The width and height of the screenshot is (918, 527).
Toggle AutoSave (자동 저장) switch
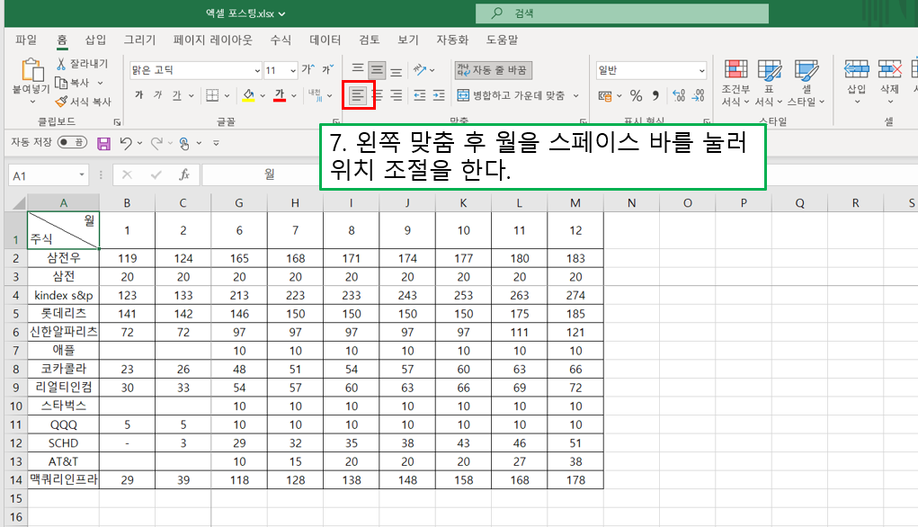tap(72, 142)
